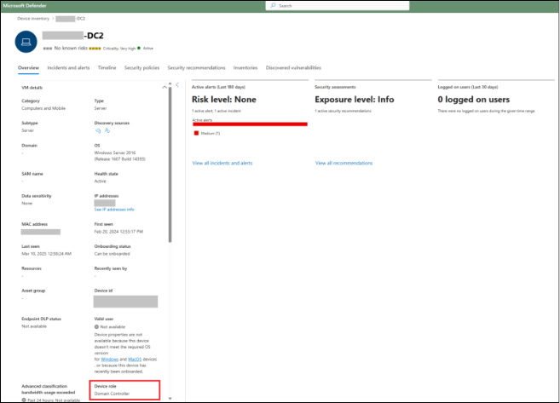Image resolution: width=560 pixels, height=403 pixels.
Task: Click the Windows link in Valid user
Action: tap(110, 359)
